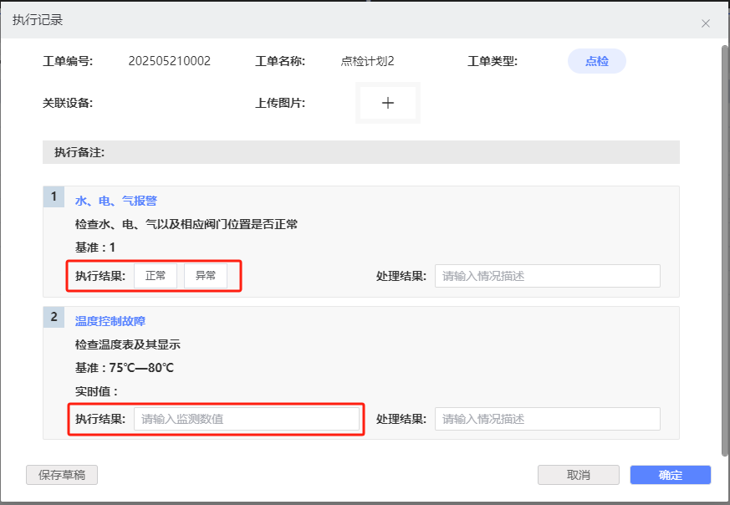Image resolution: width=730 pixels, height=505 pixels.
Task: Click the 点检 work order type tag
Action: [x=596, y=61]
